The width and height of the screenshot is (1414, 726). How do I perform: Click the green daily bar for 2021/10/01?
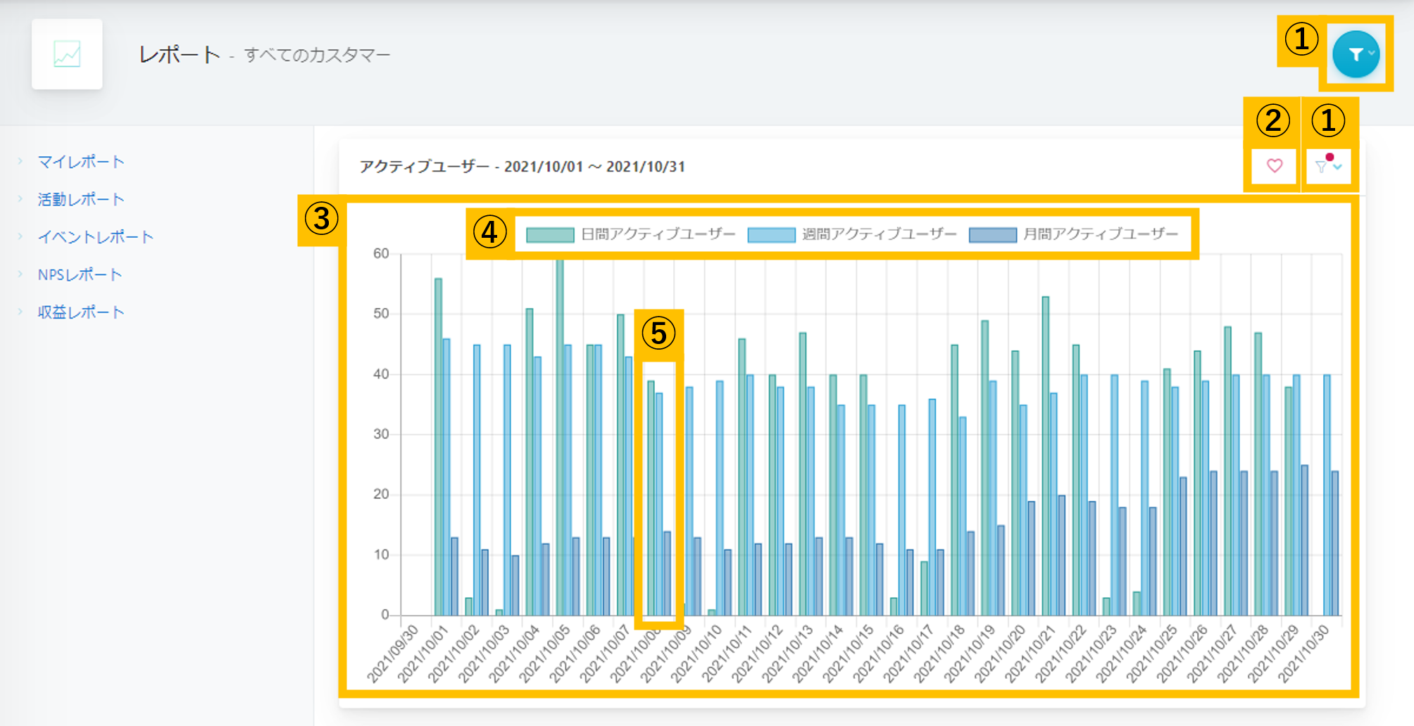point(438,447)
